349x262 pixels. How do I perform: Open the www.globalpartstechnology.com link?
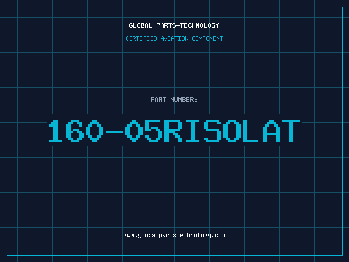coord(174,235)
